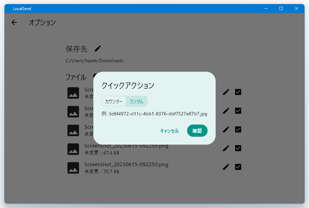309x208 pixels.
Task: Click the 未変更 - 70.7 KB status text
Action: pyautogui.click(x=102, y=172)
